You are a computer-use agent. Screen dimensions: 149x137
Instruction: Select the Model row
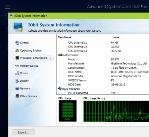click(103, 59)
